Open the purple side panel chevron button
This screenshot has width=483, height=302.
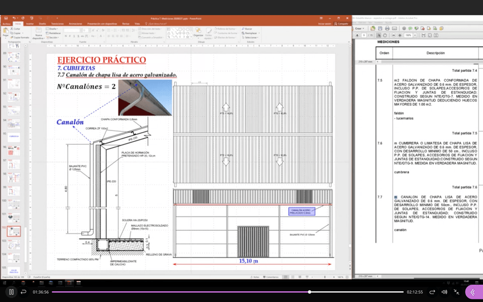473,292
